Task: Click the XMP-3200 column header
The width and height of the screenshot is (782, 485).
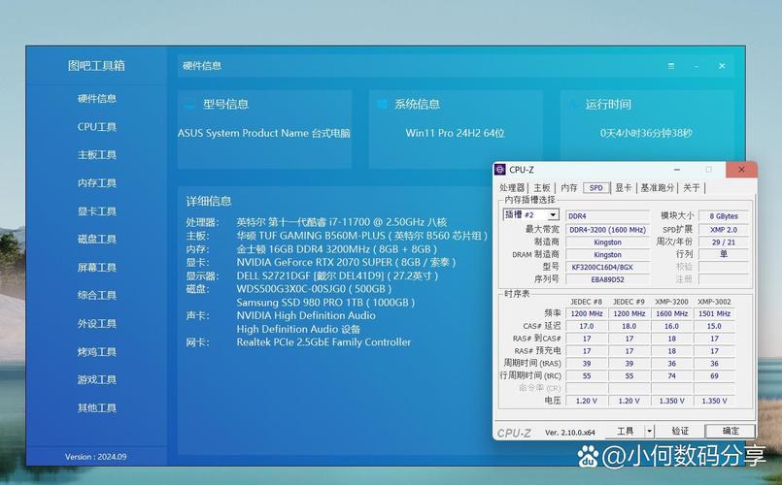Action: coord(672,302)
